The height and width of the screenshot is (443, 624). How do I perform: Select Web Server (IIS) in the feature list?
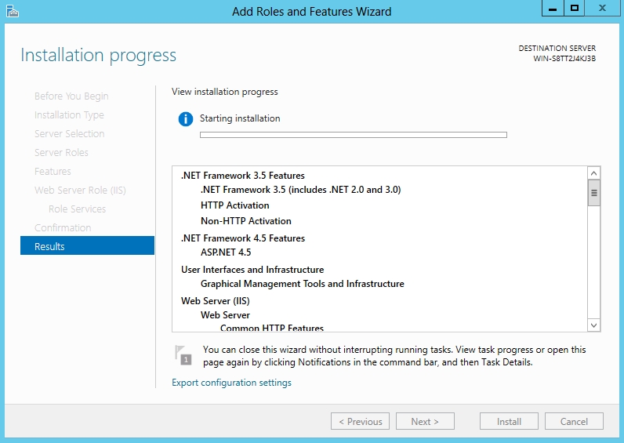(215, 300)
